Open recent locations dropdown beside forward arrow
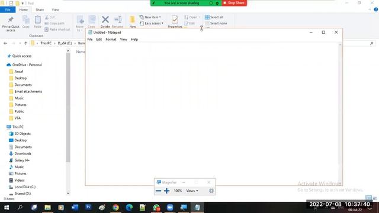 point(20,43)
